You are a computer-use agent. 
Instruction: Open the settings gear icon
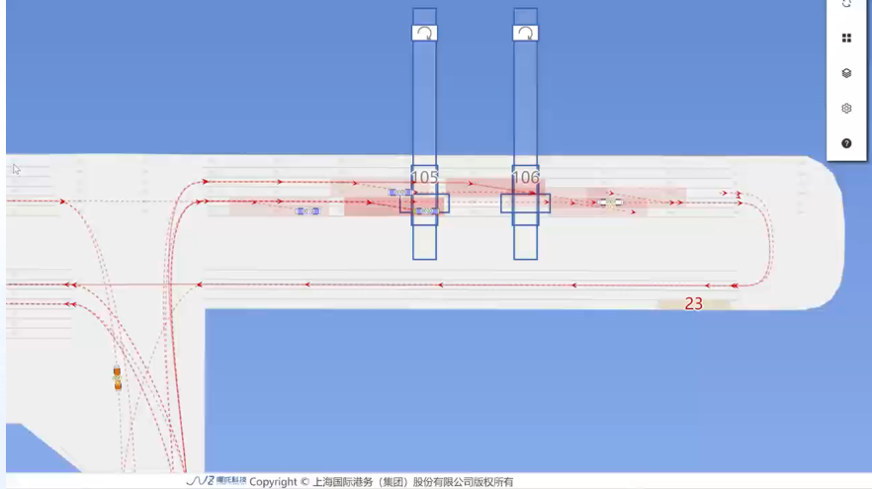click(x=846, y=109)
